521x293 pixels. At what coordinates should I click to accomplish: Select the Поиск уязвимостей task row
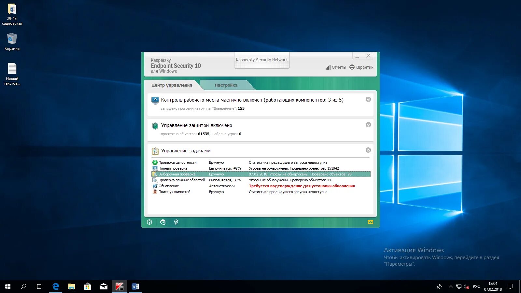(x=261, y=192)
